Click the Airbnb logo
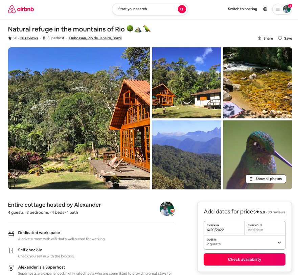The image size is (298, 275). click(x=21, y=9)
